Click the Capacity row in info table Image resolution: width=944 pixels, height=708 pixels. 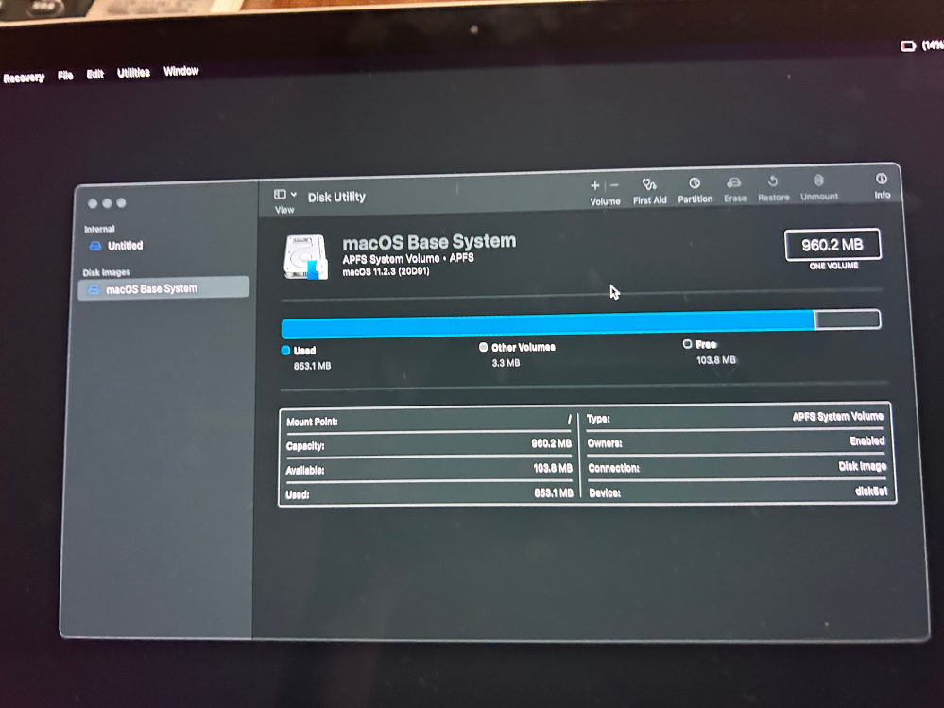tap(429, 445)
